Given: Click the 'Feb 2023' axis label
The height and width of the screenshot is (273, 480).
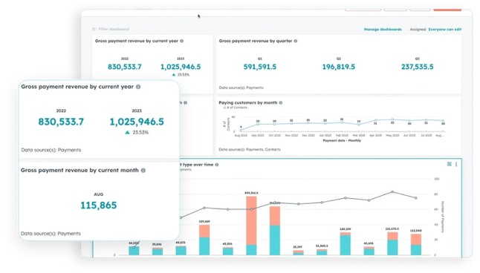Looking at the screenshot, I should [342, 135].
